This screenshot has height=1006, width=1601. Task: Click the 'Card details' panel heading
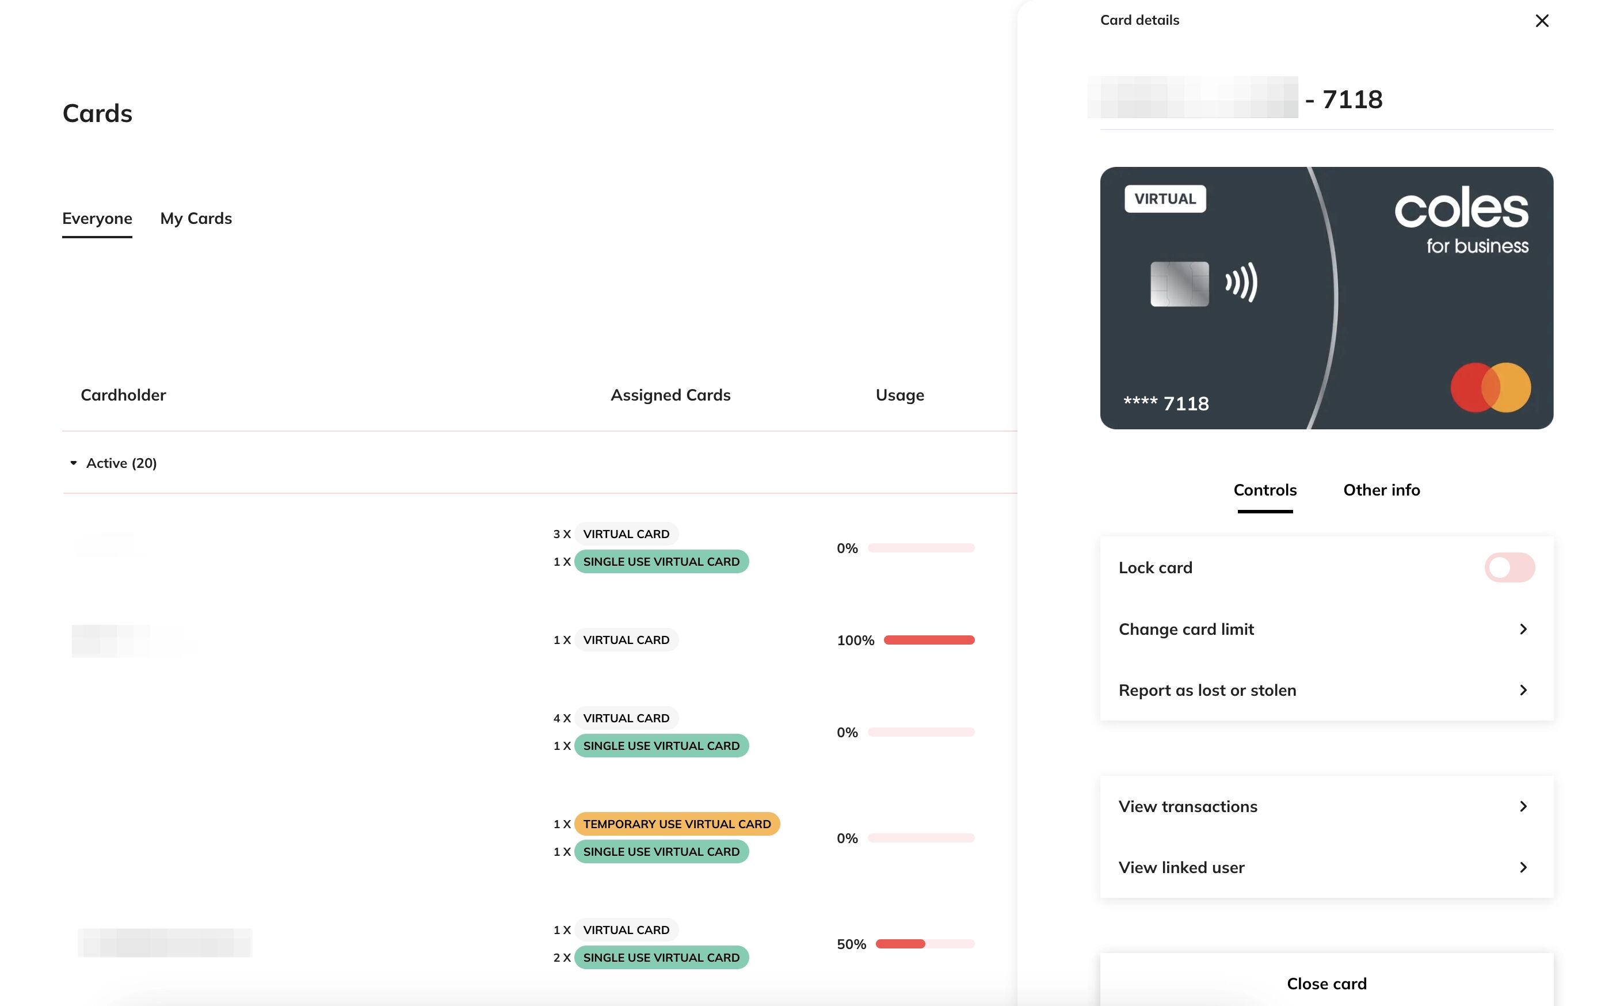point(1139,20)
